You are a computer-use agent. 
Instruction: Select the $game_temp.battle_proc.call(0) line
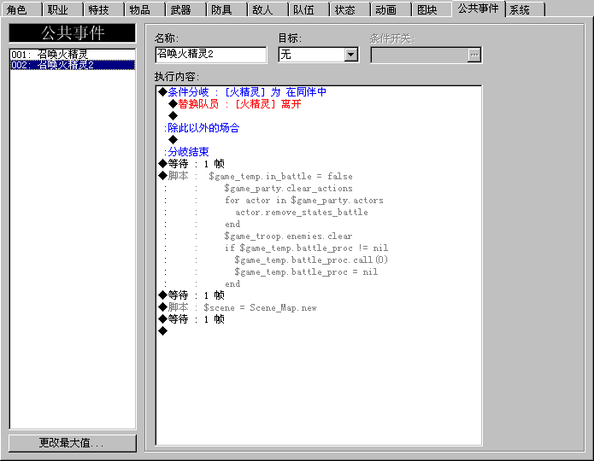tap(318, 260)
